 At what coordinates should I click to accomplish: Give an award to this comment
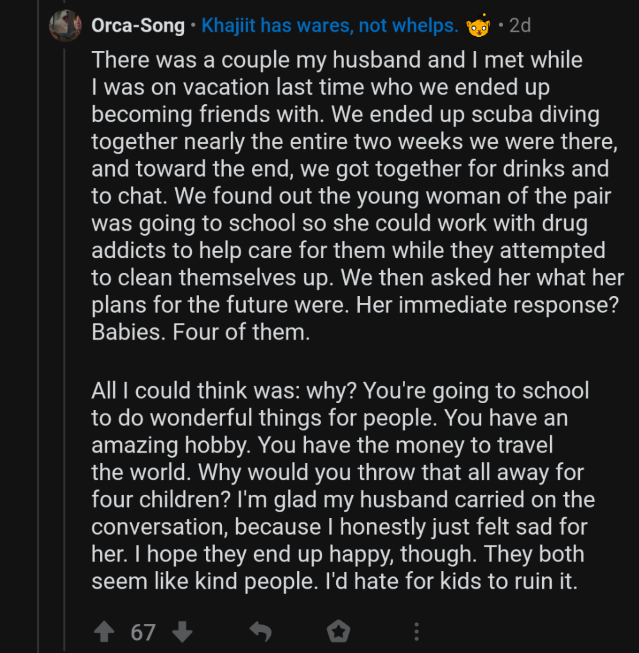[x=339, y=632]
